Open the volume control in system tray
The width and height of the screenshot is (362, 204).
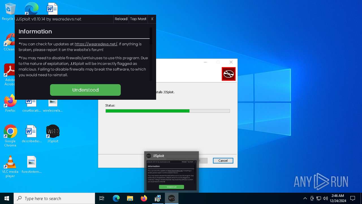tap(326, 198)
